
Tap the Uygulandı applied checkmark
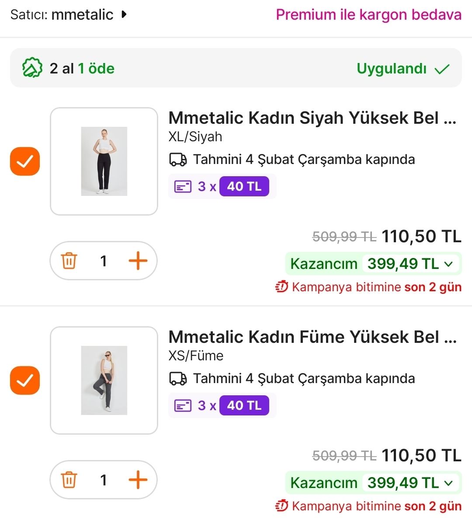pos(442,69)
